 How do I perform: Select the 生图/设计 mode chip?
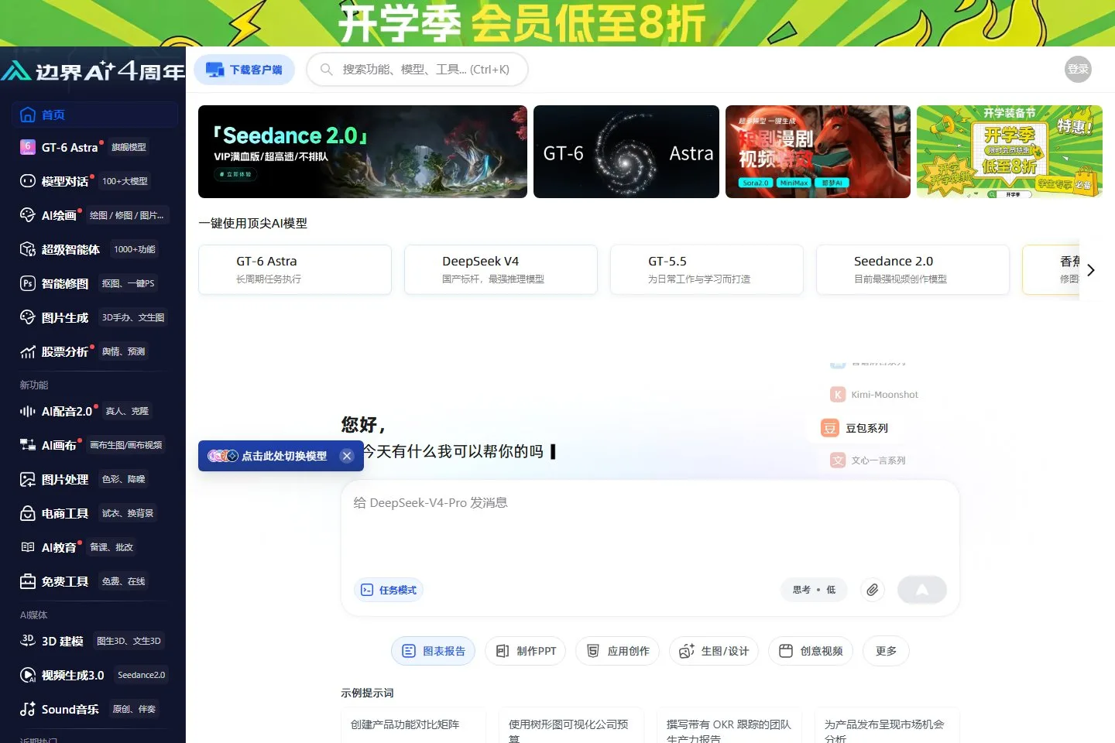pyautogui.click(x=714, y=651)
